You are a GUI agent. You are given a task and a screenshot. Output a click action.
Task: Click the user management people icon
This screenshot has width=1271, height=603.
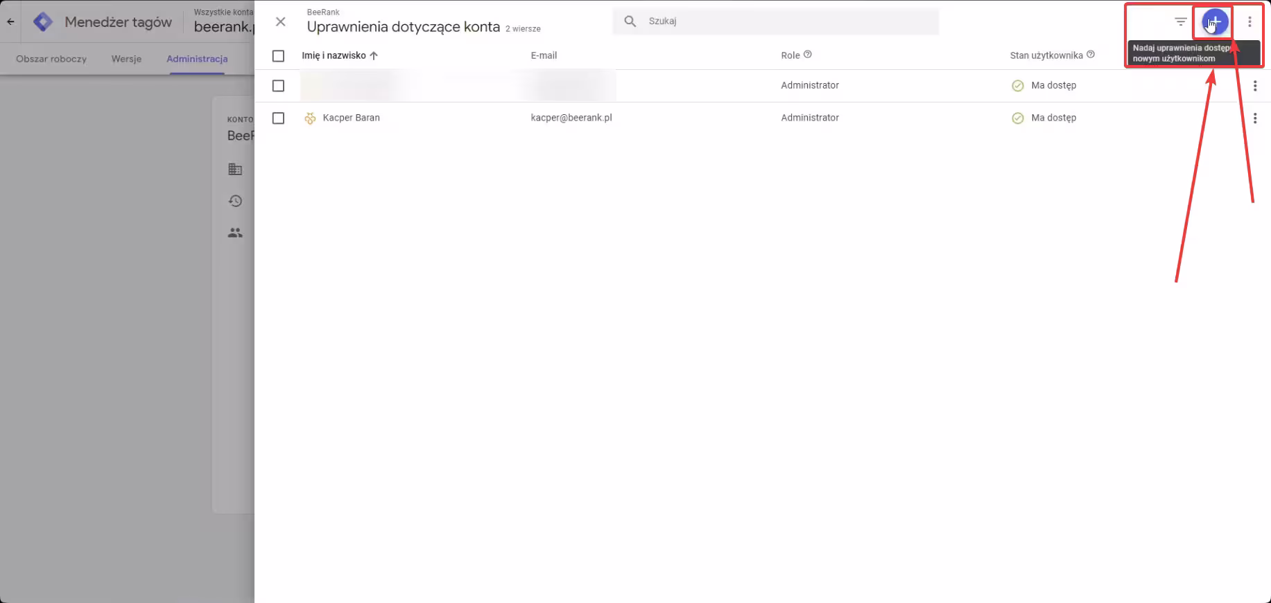pyautogui.click(x=236, y=233)
